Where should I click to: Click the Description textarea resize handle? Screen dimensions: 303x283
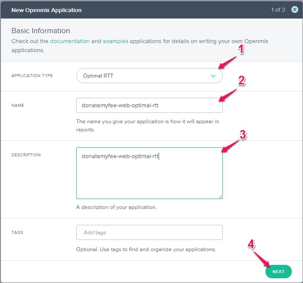pyautogui.click(x=220, y=196)
